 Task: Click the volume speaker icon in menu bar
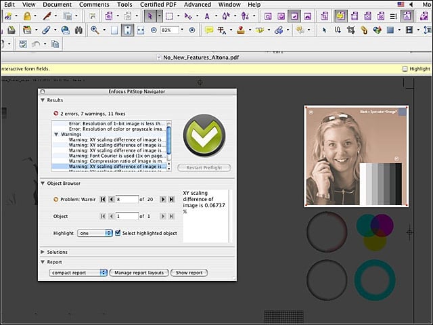coord(411,4)
